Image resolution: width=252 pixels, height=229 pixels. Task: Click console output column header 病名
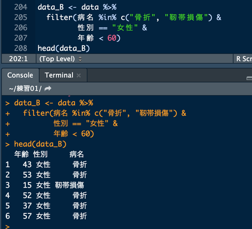click(77, 154)
